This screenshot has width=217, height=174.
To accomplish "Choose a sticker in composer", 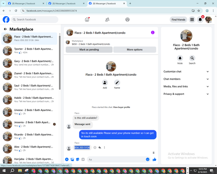I will pyautogui.click(x=78, y=160).
